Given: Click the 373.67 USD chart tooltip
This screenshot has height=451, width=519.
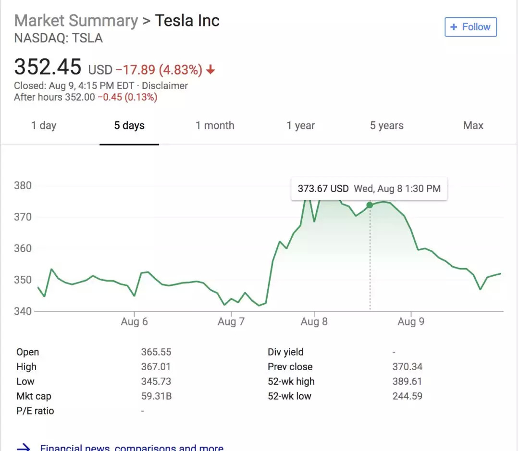Looking at the screenshot, I should pyautogui.click(x=369, y=189).
